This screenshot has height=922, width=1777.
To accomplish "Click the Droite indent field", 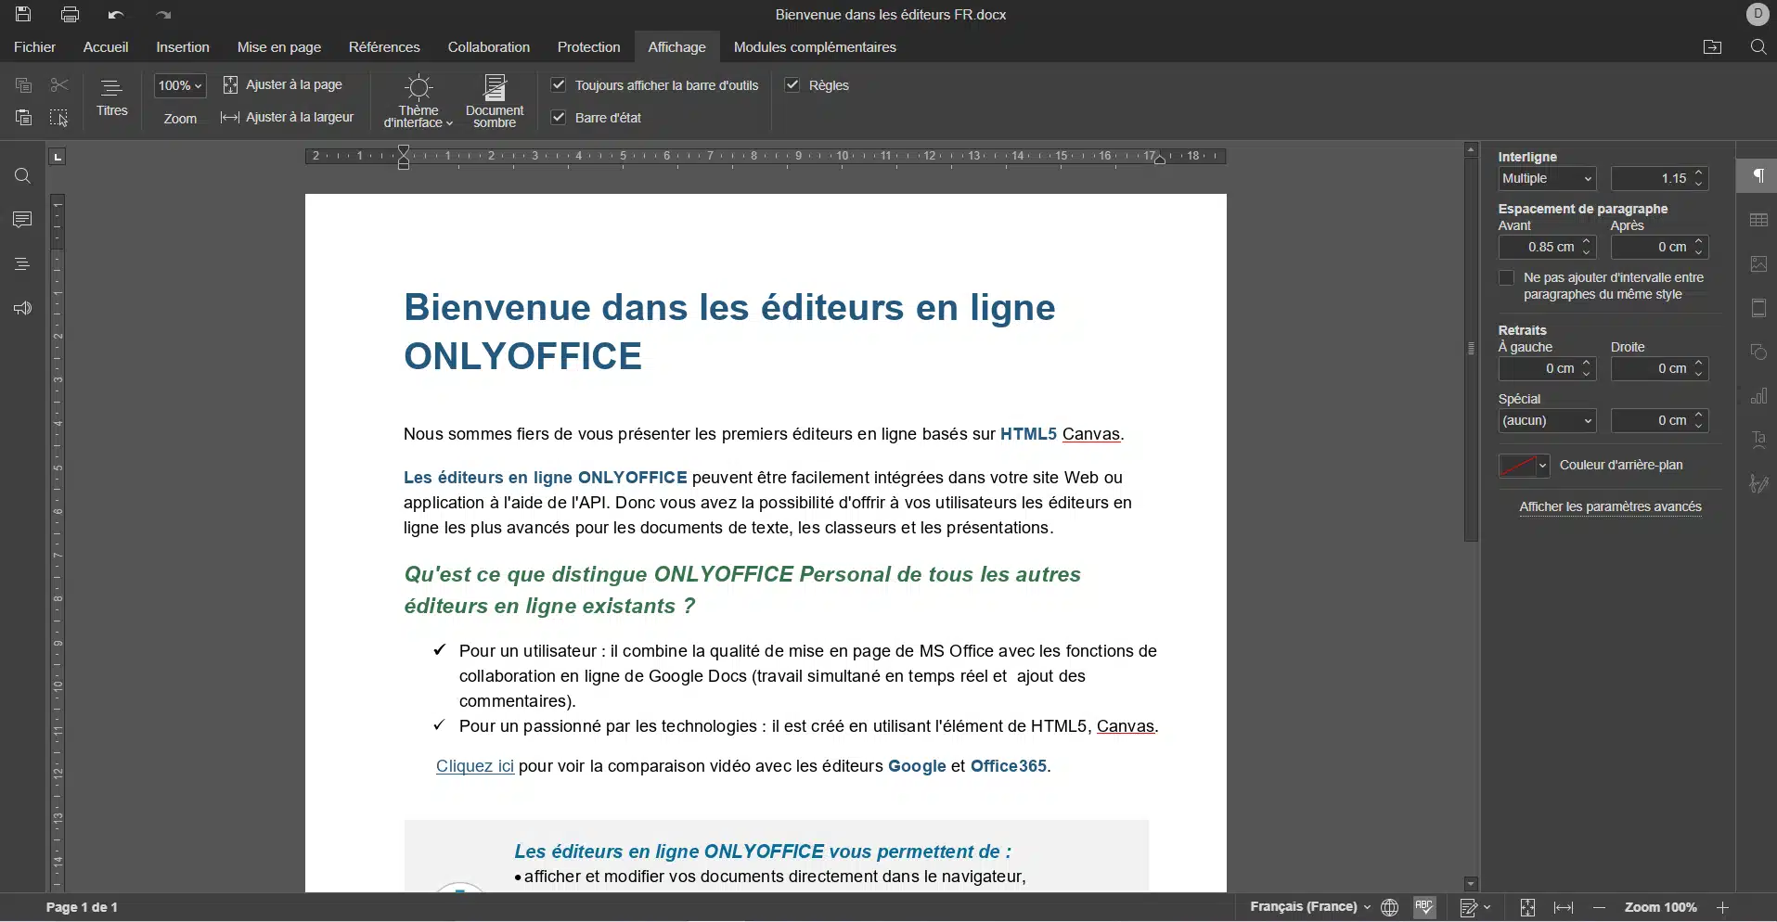I will click(1659, 369).
